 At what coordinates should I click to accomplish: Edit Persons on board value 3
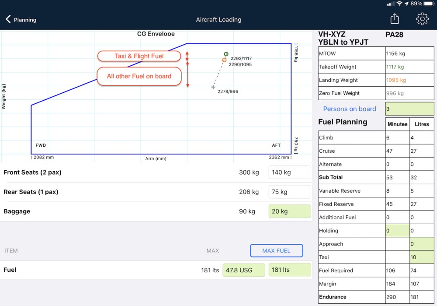[409, 109]
